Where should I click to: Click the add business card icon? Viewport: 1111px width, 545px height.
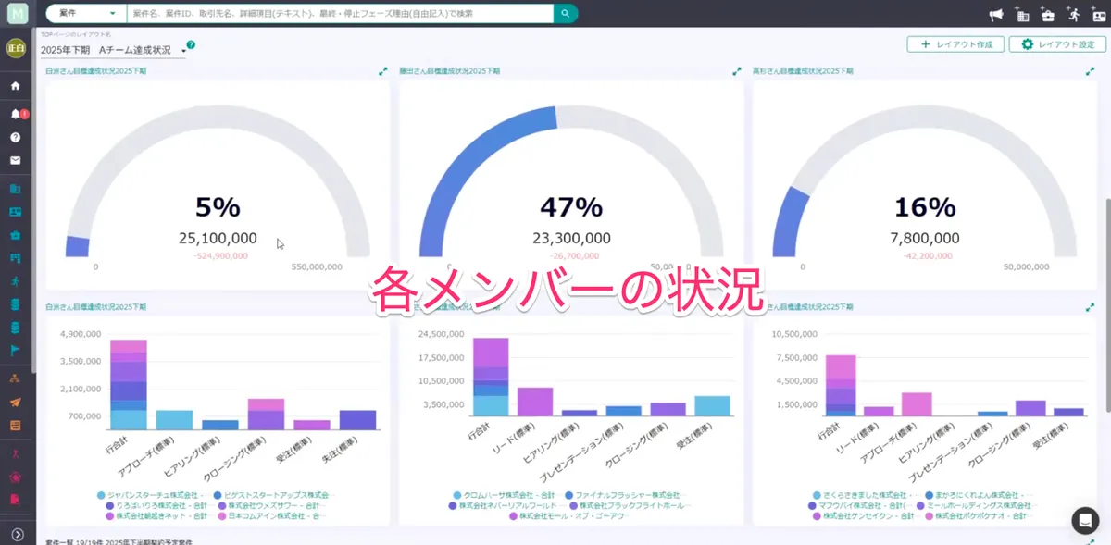(x=1098, y=14)
